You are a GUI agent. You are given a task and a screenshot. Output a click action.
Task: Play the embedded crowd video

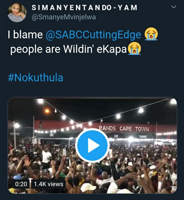92,145
